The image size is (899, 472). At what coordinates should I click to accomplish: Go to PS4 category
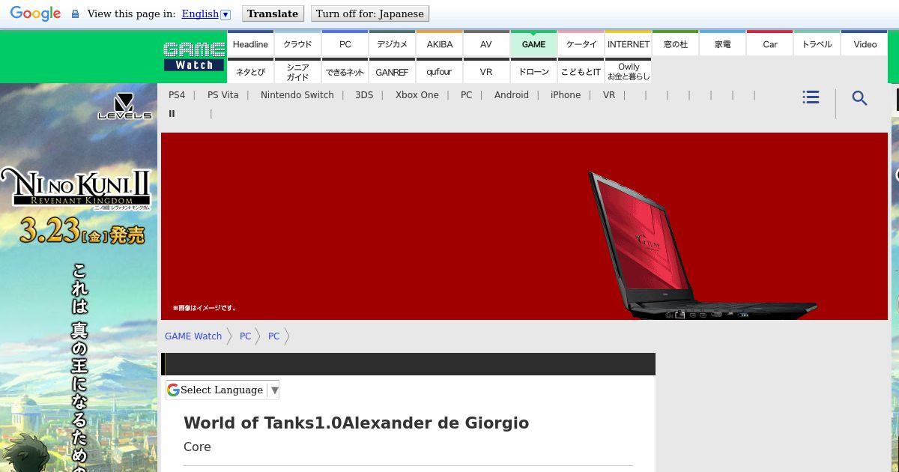(177, 95)
